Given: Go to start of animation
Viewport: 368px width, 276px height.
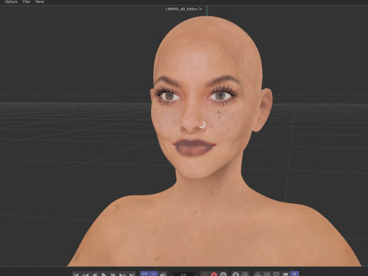Looking at the screenshot, I should [76, 274].
